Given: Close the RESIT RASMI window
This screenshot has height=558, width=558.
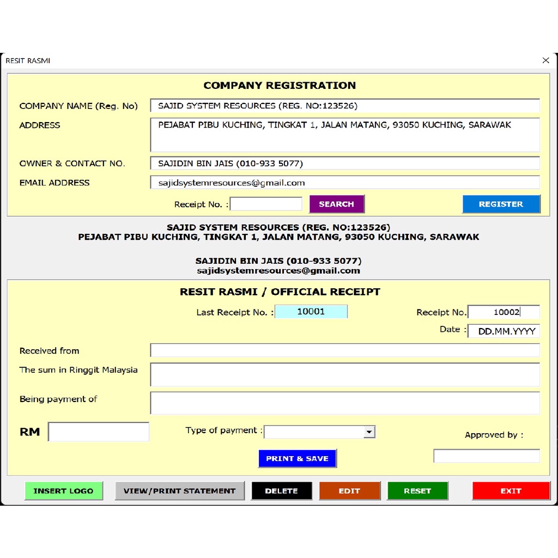Looking at the screenshot, I should tap(545, 60).
